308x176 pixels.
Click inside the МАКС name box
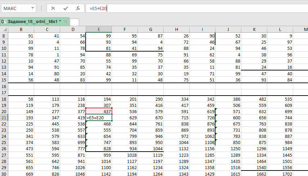point(16,8)
